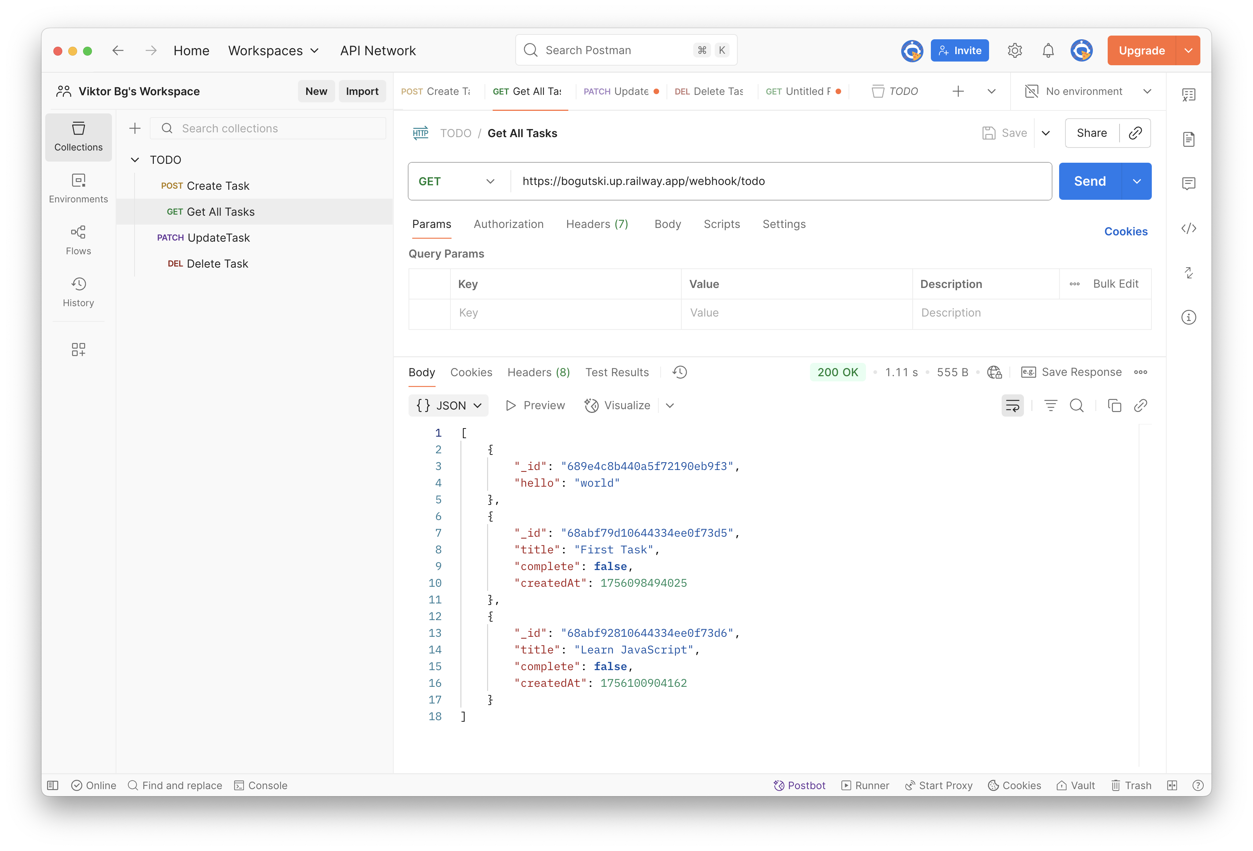Screen dimensions: 1253x851
Task: Open the response history clock icon
Action: click(x=680, y=372)
